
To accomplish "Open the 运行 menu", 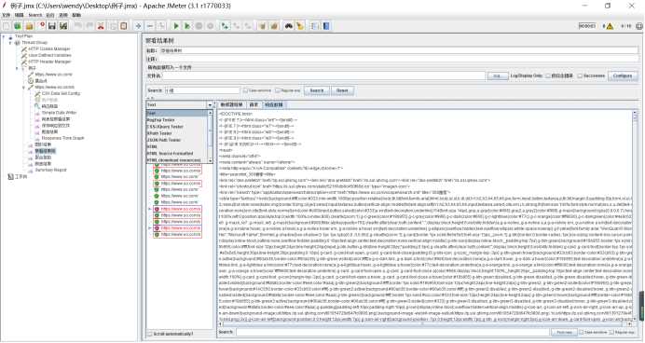I will pos(50,15).
